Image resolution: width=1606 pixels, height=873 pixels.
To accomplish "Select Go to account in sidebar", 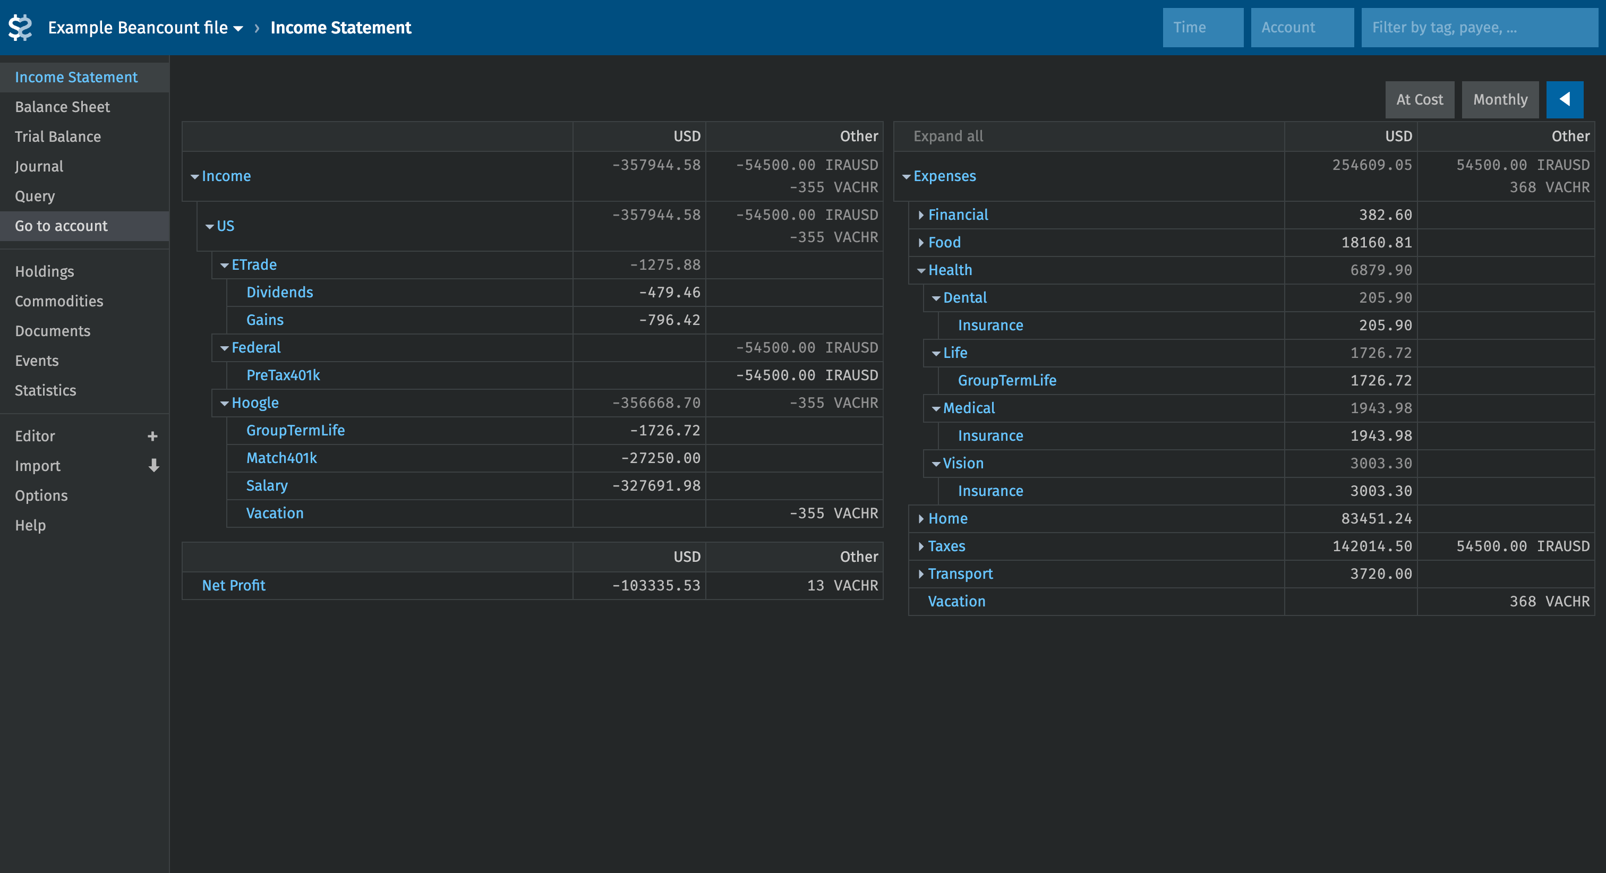I will tap(84, 226).
